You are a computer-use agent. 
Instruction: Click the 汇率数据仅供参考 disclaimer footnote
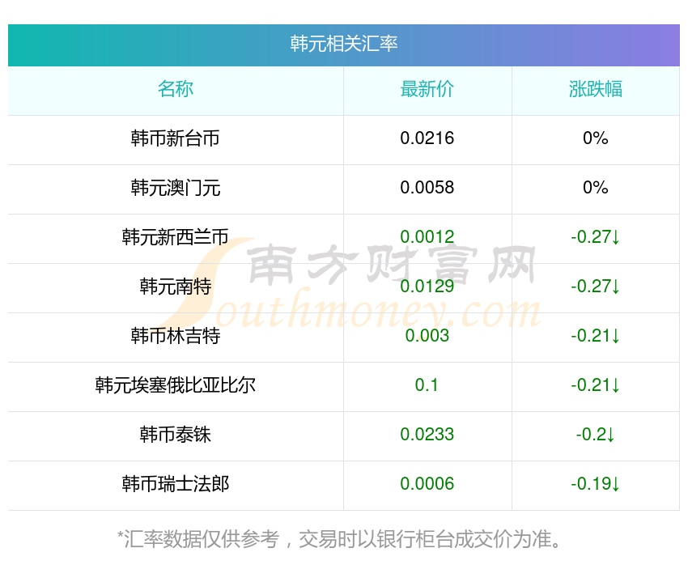tap(339, 539)
